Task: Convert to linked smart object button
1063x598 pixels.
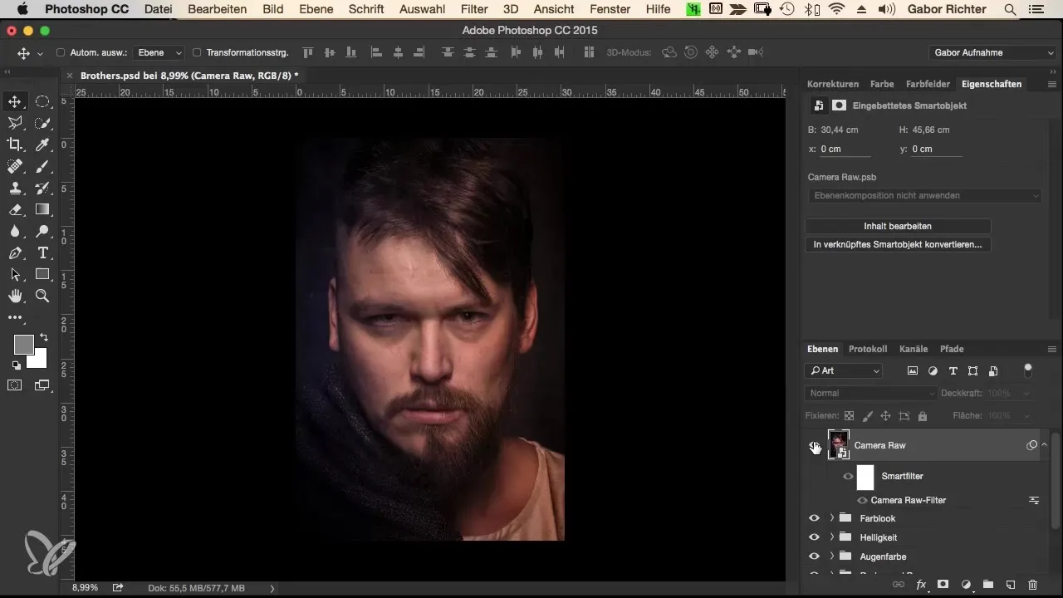Action: pos(898,244)
